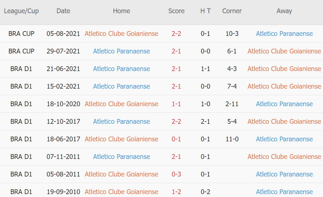Image resolution: width=323 pixels, height=197 pixels.
Task: Click the 0-3 score from 05-08-2011
Action: [176, 174]
